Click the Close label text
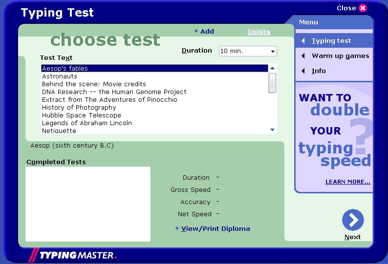388x264 pixels. 346,8
